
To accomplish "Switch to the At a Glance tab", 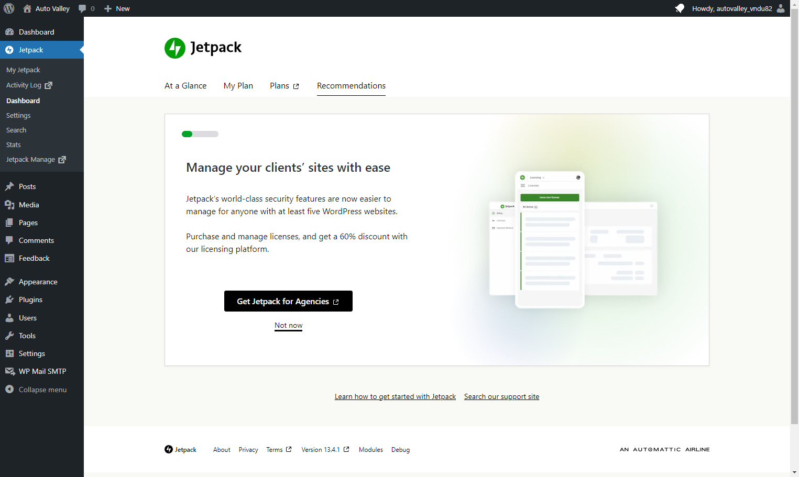I will pyautogui.click(x=185, y=86).
